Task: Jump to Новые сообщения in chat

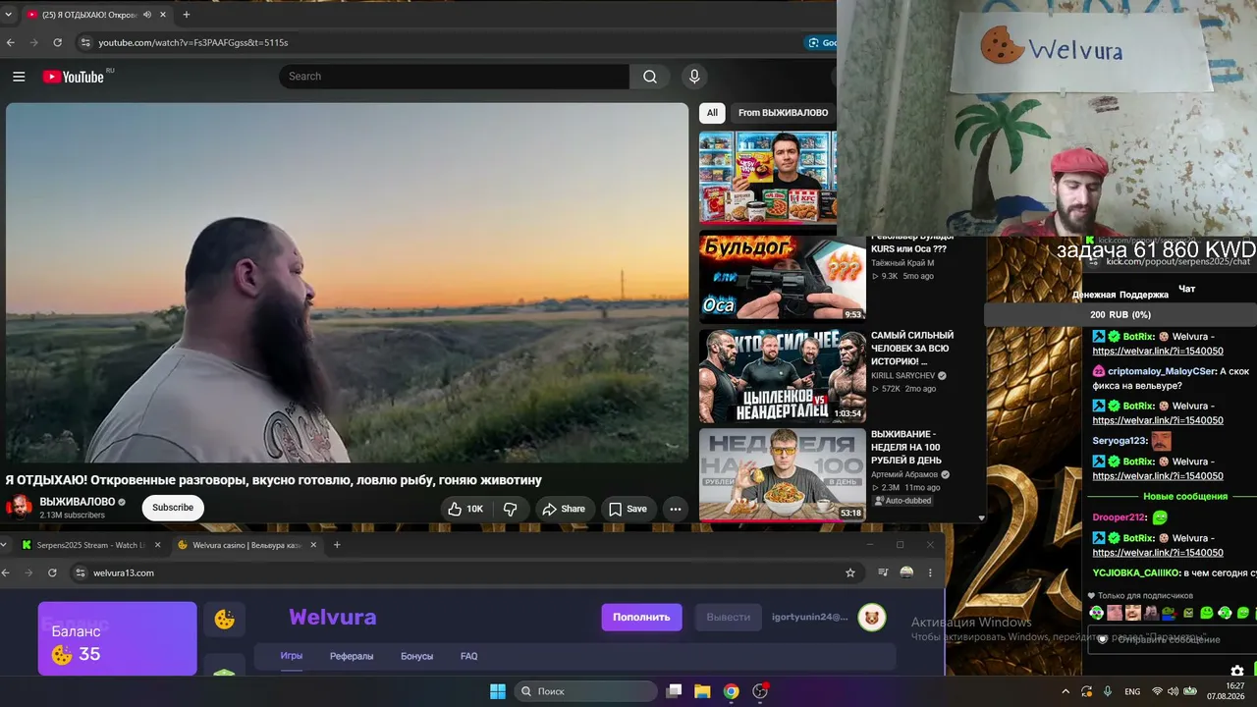Action: point(1185,497)
